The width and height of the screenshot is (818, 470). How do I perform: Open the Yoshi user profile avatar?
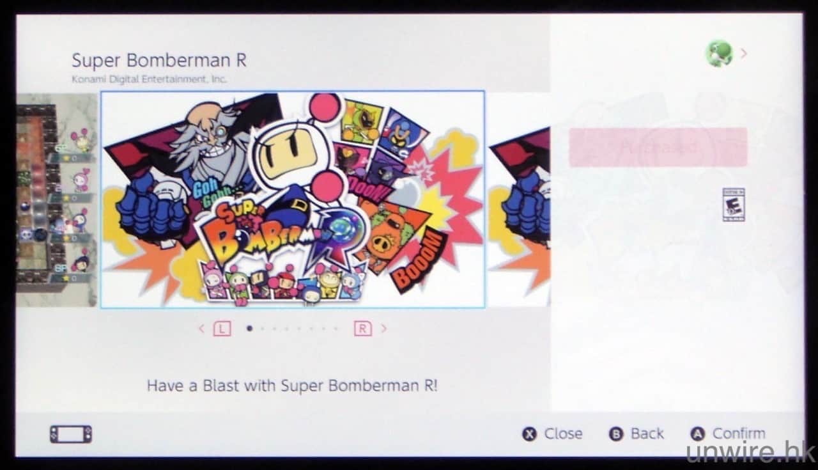[x=718, y=54]
